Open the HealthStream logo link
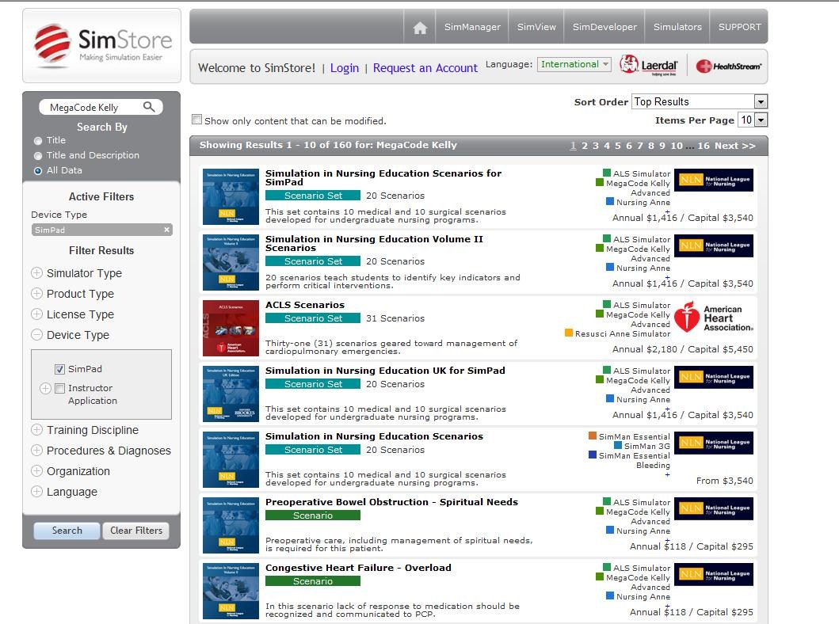 pyautogui.click(x=728, y=67)
